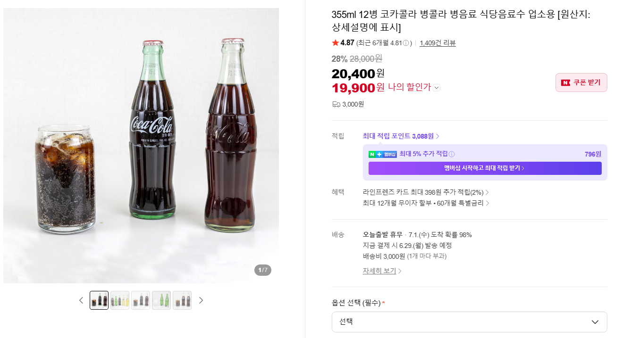The image size is (622, 338).
Task: Open the 1,409건 리뷰 link
Action: [437, 43]
